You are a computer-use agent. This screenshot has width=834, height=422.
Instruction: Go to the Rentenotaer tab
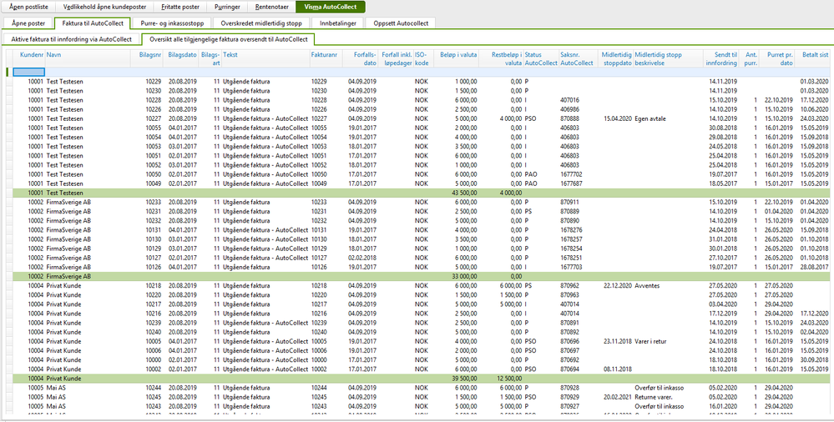pos(271,8)
